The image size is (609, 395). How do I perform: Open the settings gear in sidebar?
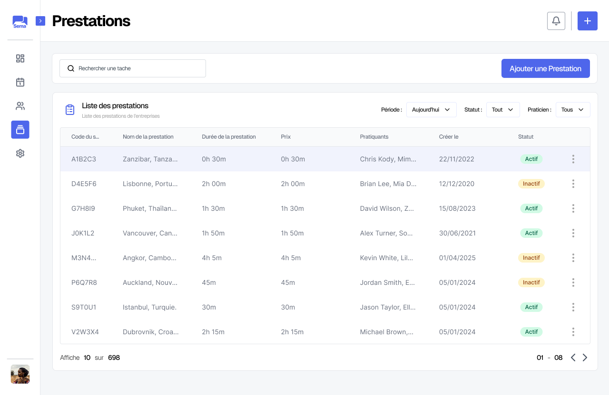pos(20,153)
